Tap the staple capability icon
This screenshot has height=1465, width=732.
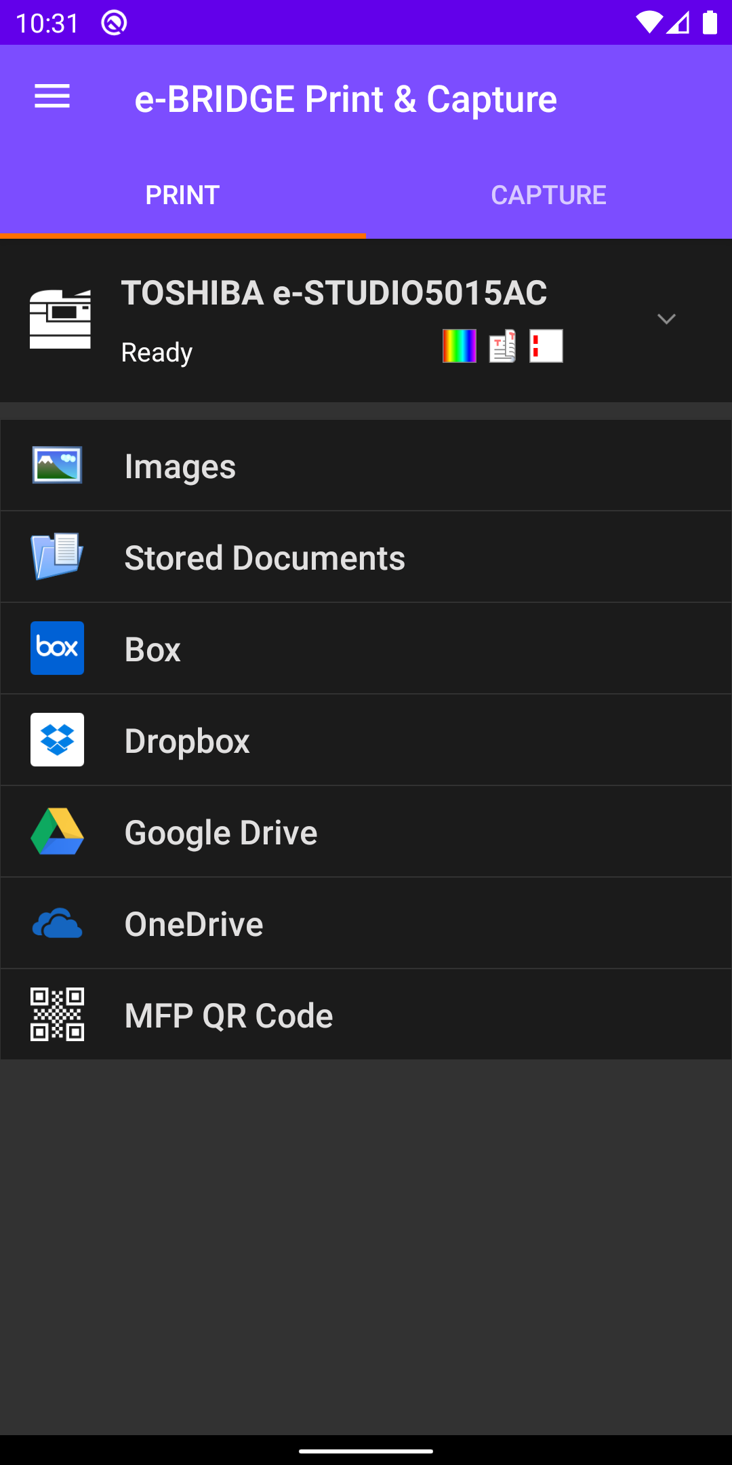pyautogui.click(x=546, y=346)
